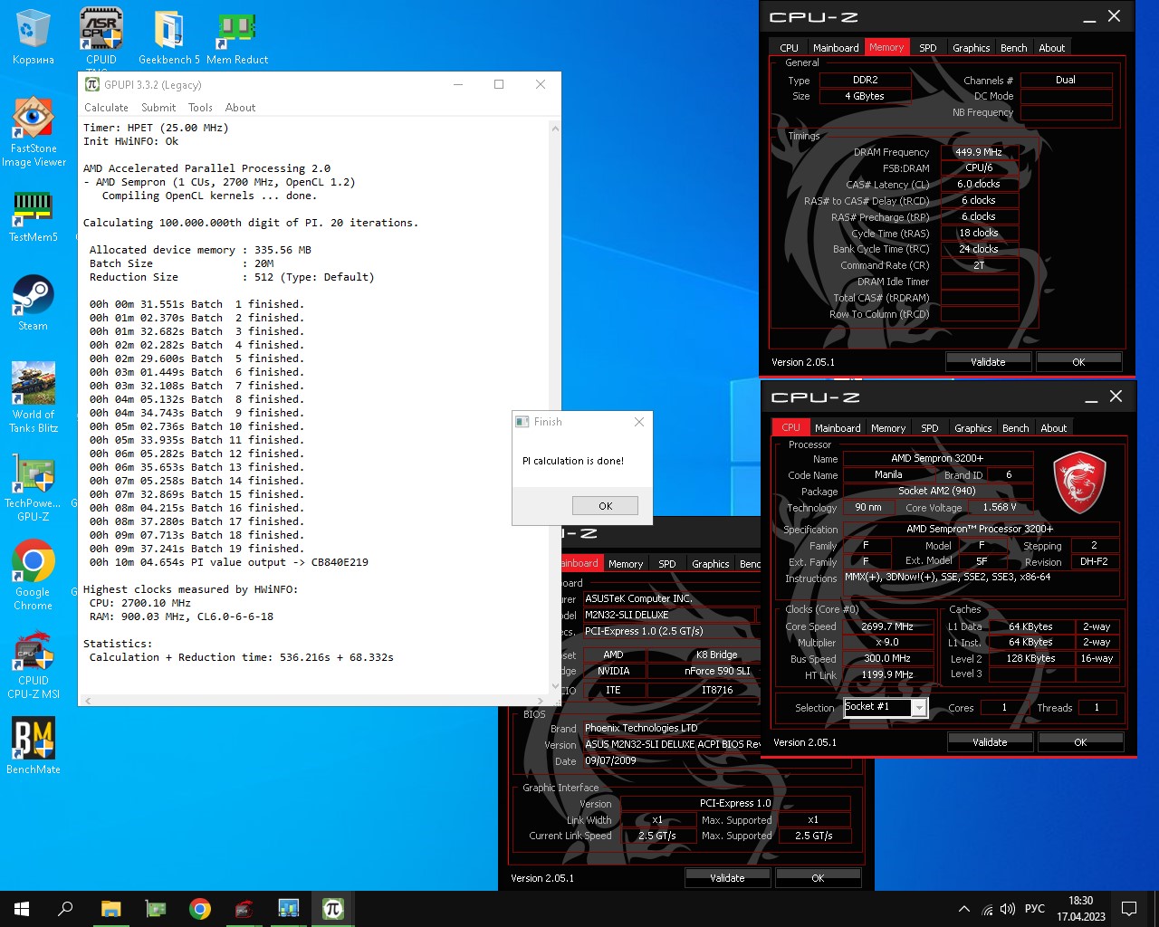Click the Core Speed value 2699.7 MHz
The height and width of the screenshot is (927, 1159).
(x=886, y=626)
